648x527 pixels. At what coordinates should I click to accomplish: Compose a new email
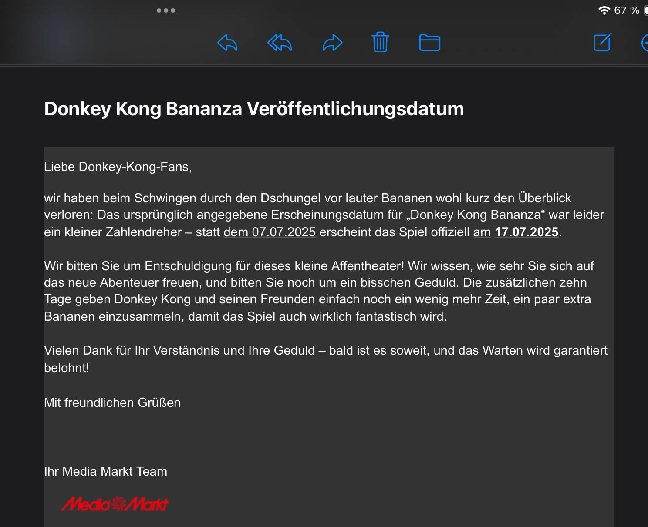(603, 42)
